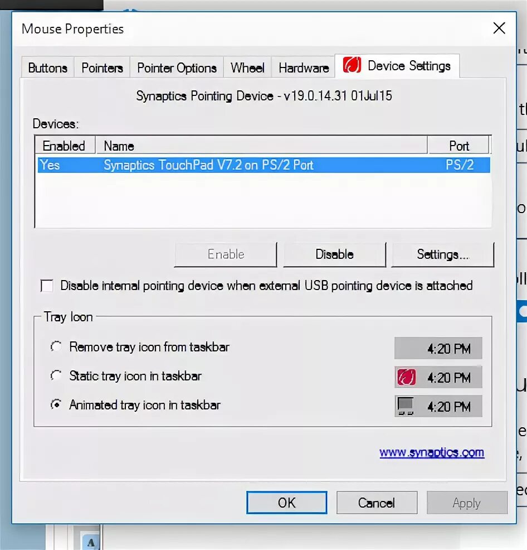The image size is (527, 550).
Task: Check disable internal pointing device with USB mouse
Action: tap(47, 286)
